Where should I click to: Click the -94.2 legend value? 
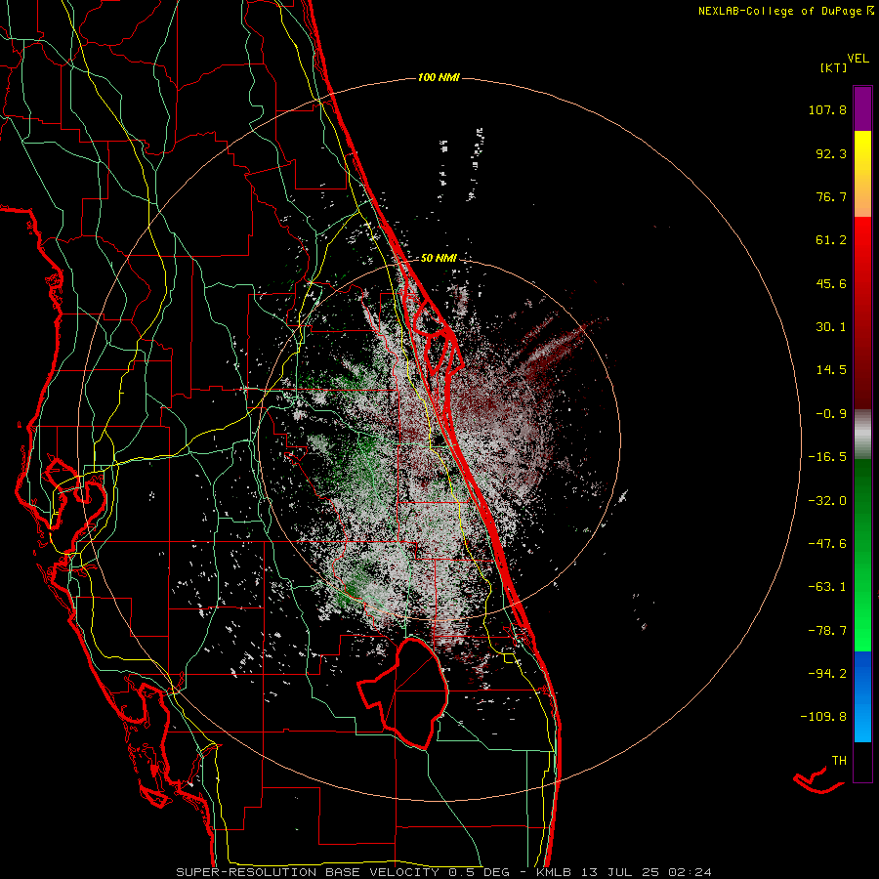(827, 674)
